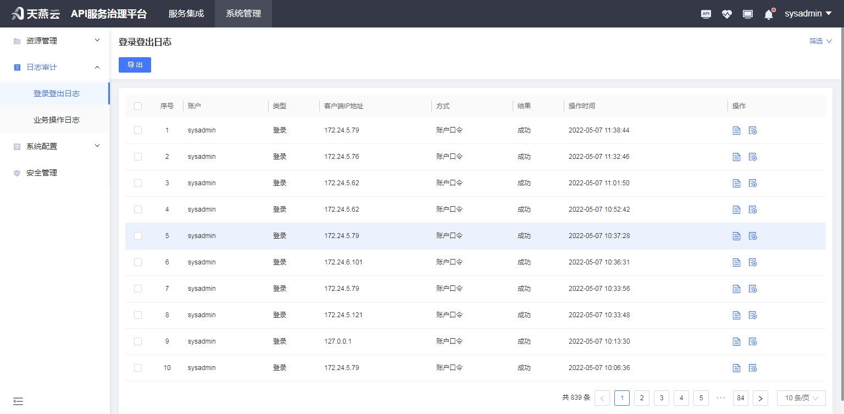Open the console screen icon in top bar

(748, 14)
